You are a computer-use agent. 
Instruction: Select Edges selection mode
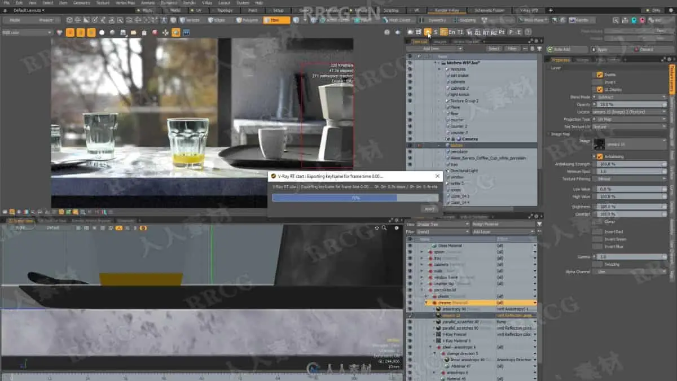[x=217, y=20]
